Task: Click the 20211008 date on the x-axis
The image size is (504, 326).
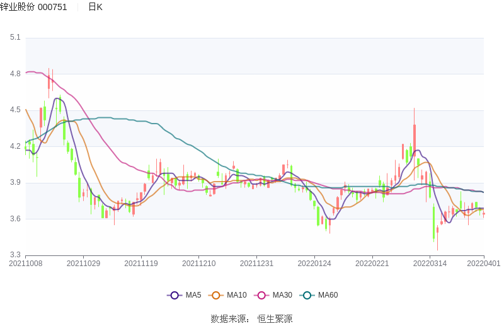Action: (x=26, y=264)
